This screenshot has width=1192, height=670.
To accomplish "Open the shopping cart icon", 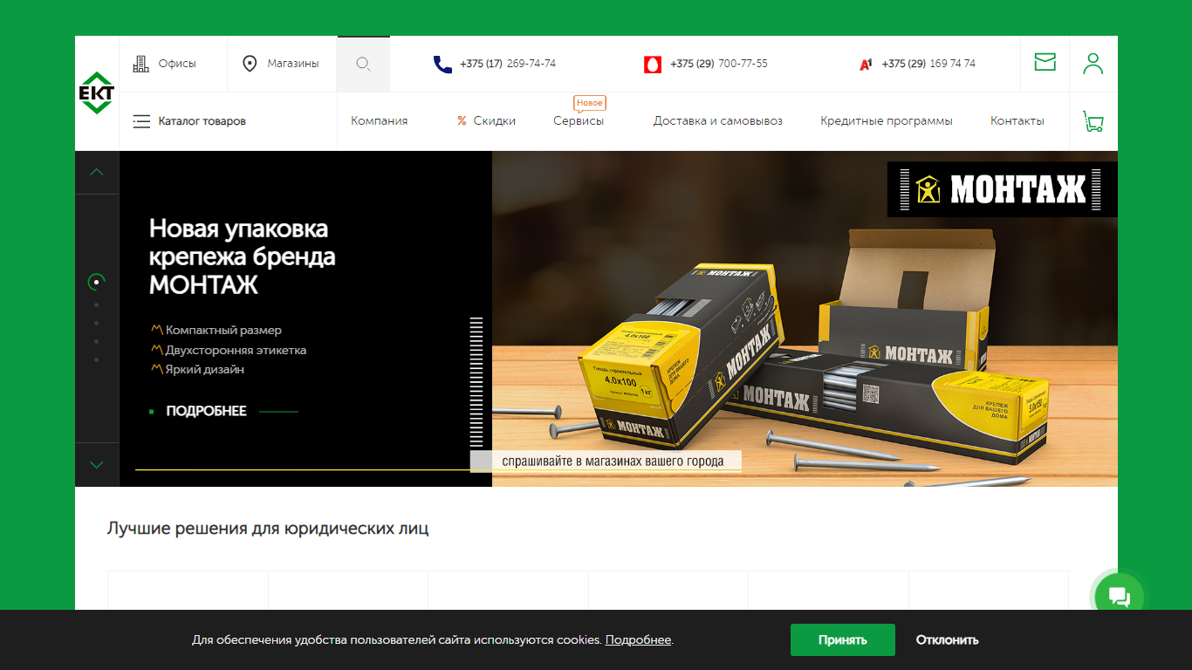I will click(1093, 121).
